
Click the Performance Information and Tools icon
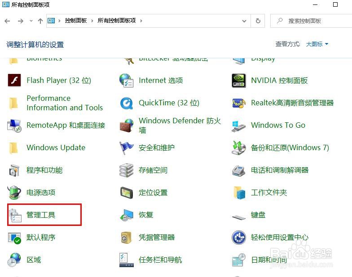[14, 103]
